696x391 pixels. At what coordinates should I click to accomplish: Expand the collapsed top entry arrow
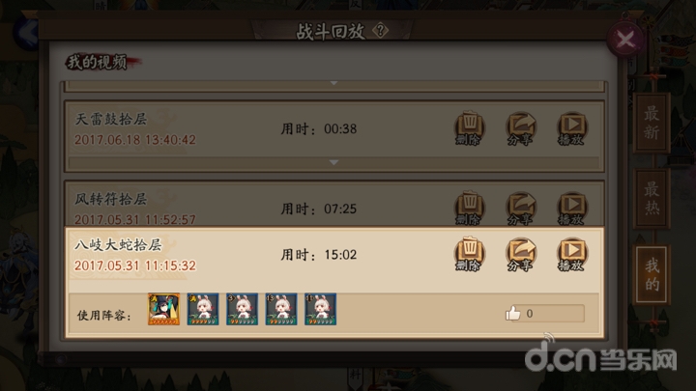coord(333,83)
